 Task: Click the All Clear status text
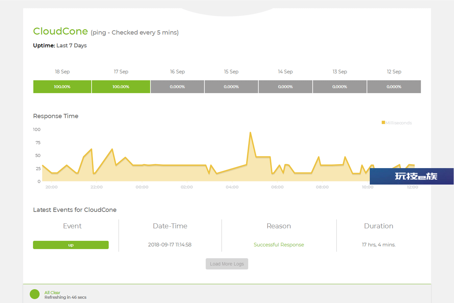point(52,292)
